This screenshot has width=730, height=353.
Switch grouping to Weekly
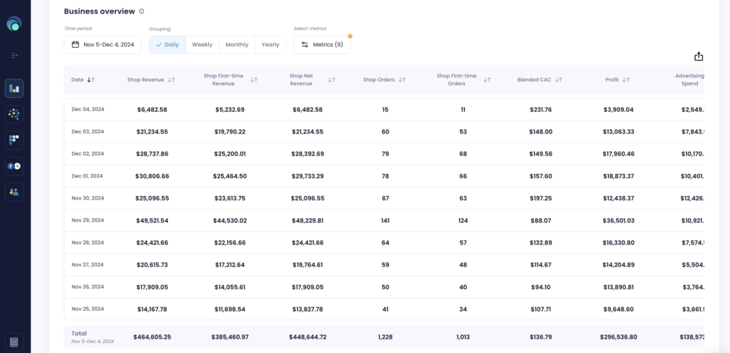[202, 45]
